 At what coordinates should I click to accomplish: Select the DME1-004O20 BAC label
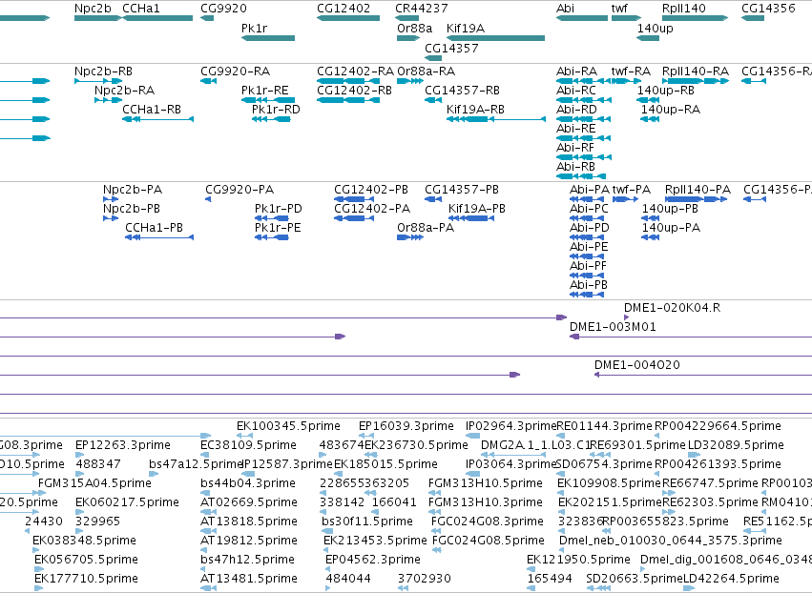coord(637,365)
